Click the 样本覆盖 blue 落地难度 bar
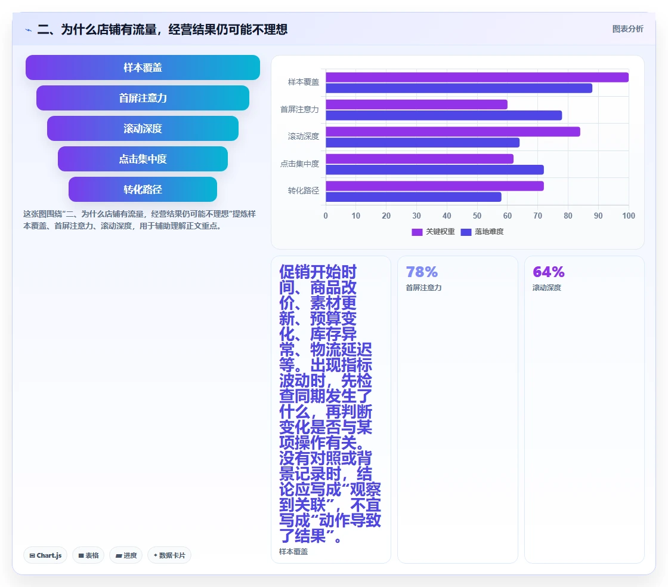Image resolution: width=668 pixels, height=587 pixels. [459, 88]
